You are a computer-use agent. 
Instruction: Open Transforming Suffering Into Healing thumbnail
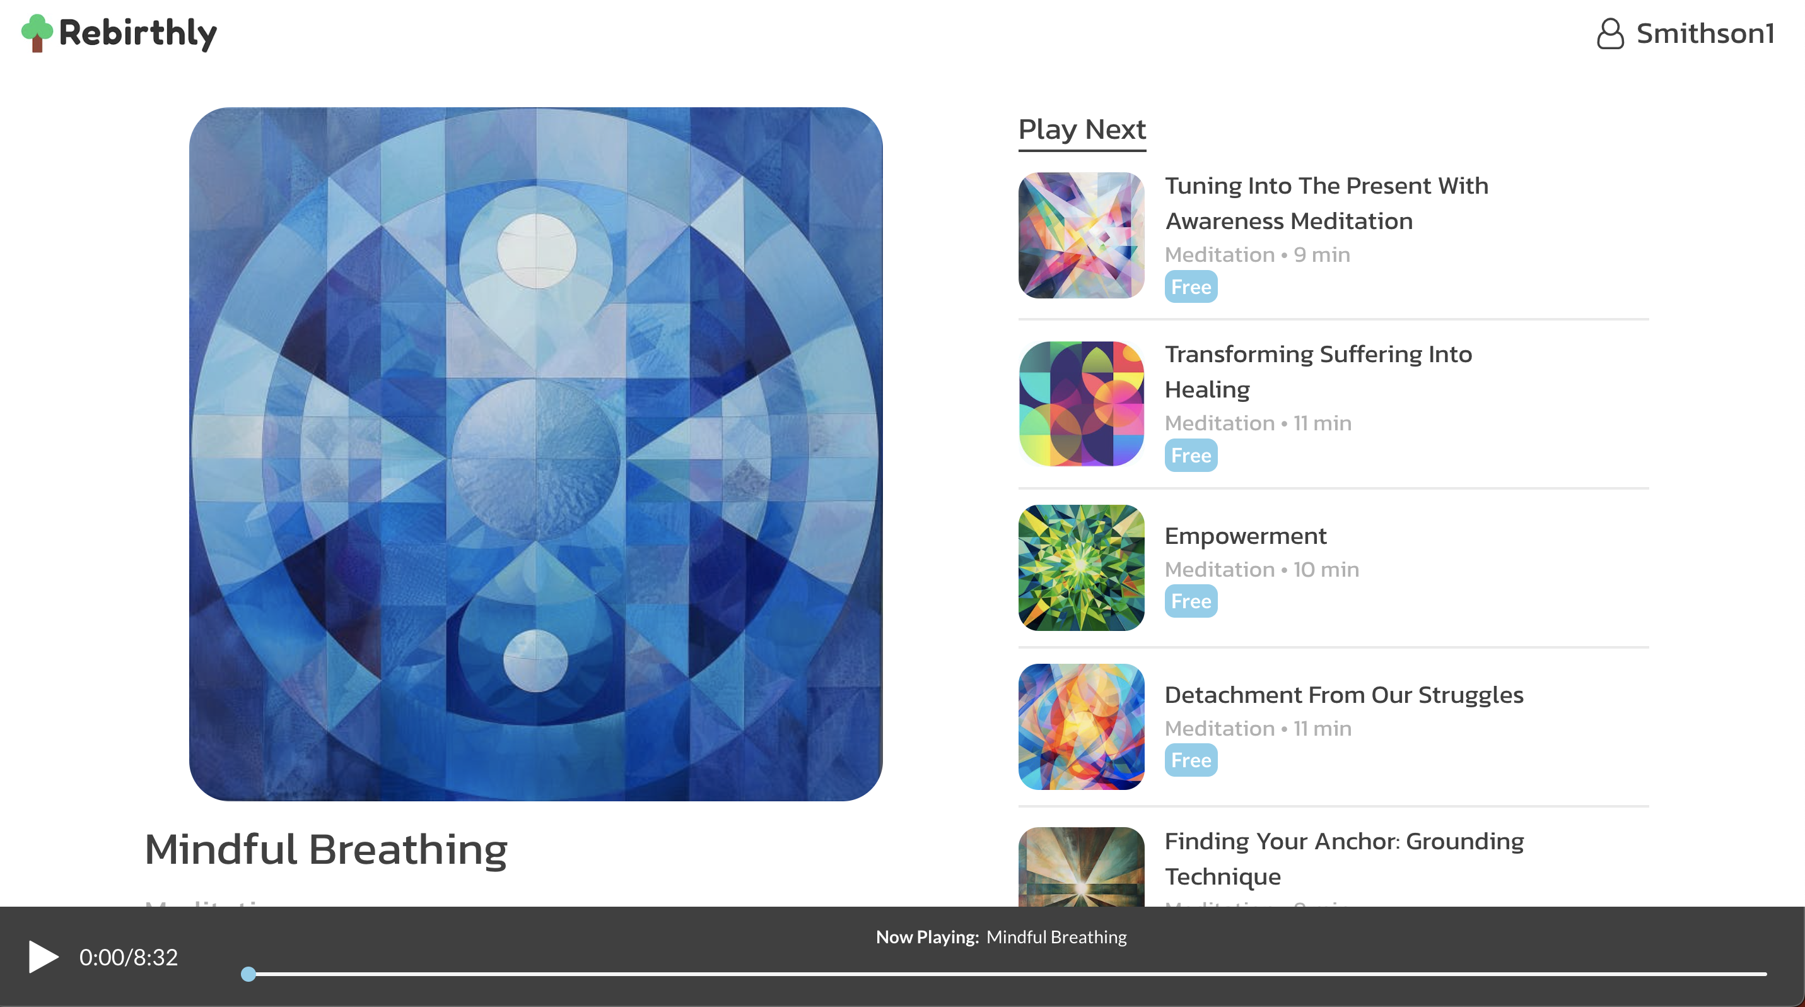(x=1081, y=404)
